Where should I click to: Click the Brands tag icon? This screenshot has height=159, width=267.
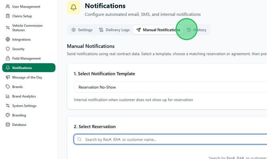pos(8,86)
